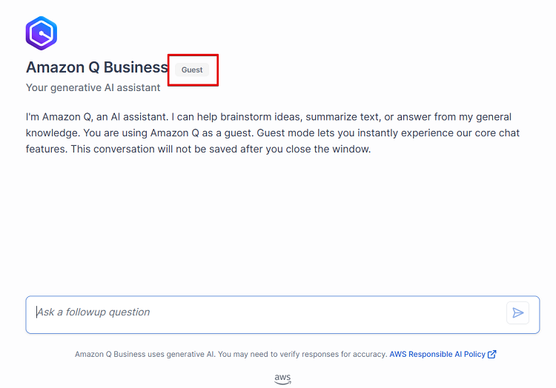Image resolution: width=556 pixels, height=388 pixels.
Task: Click the 'Amazon Q Business' heading
Action: point(97,67)
